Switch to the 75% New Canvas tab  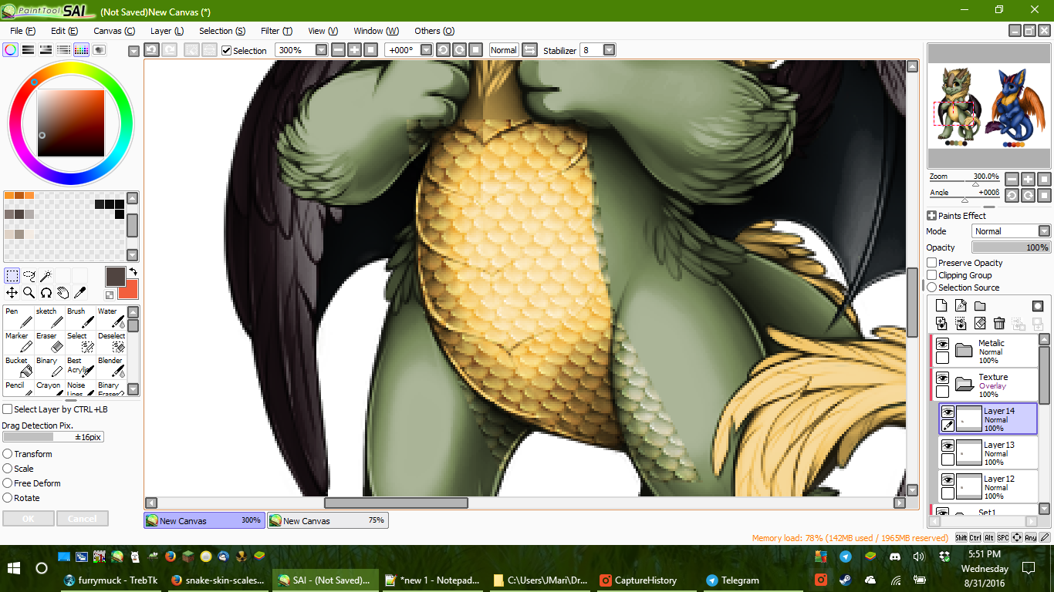tap(327, 521)
